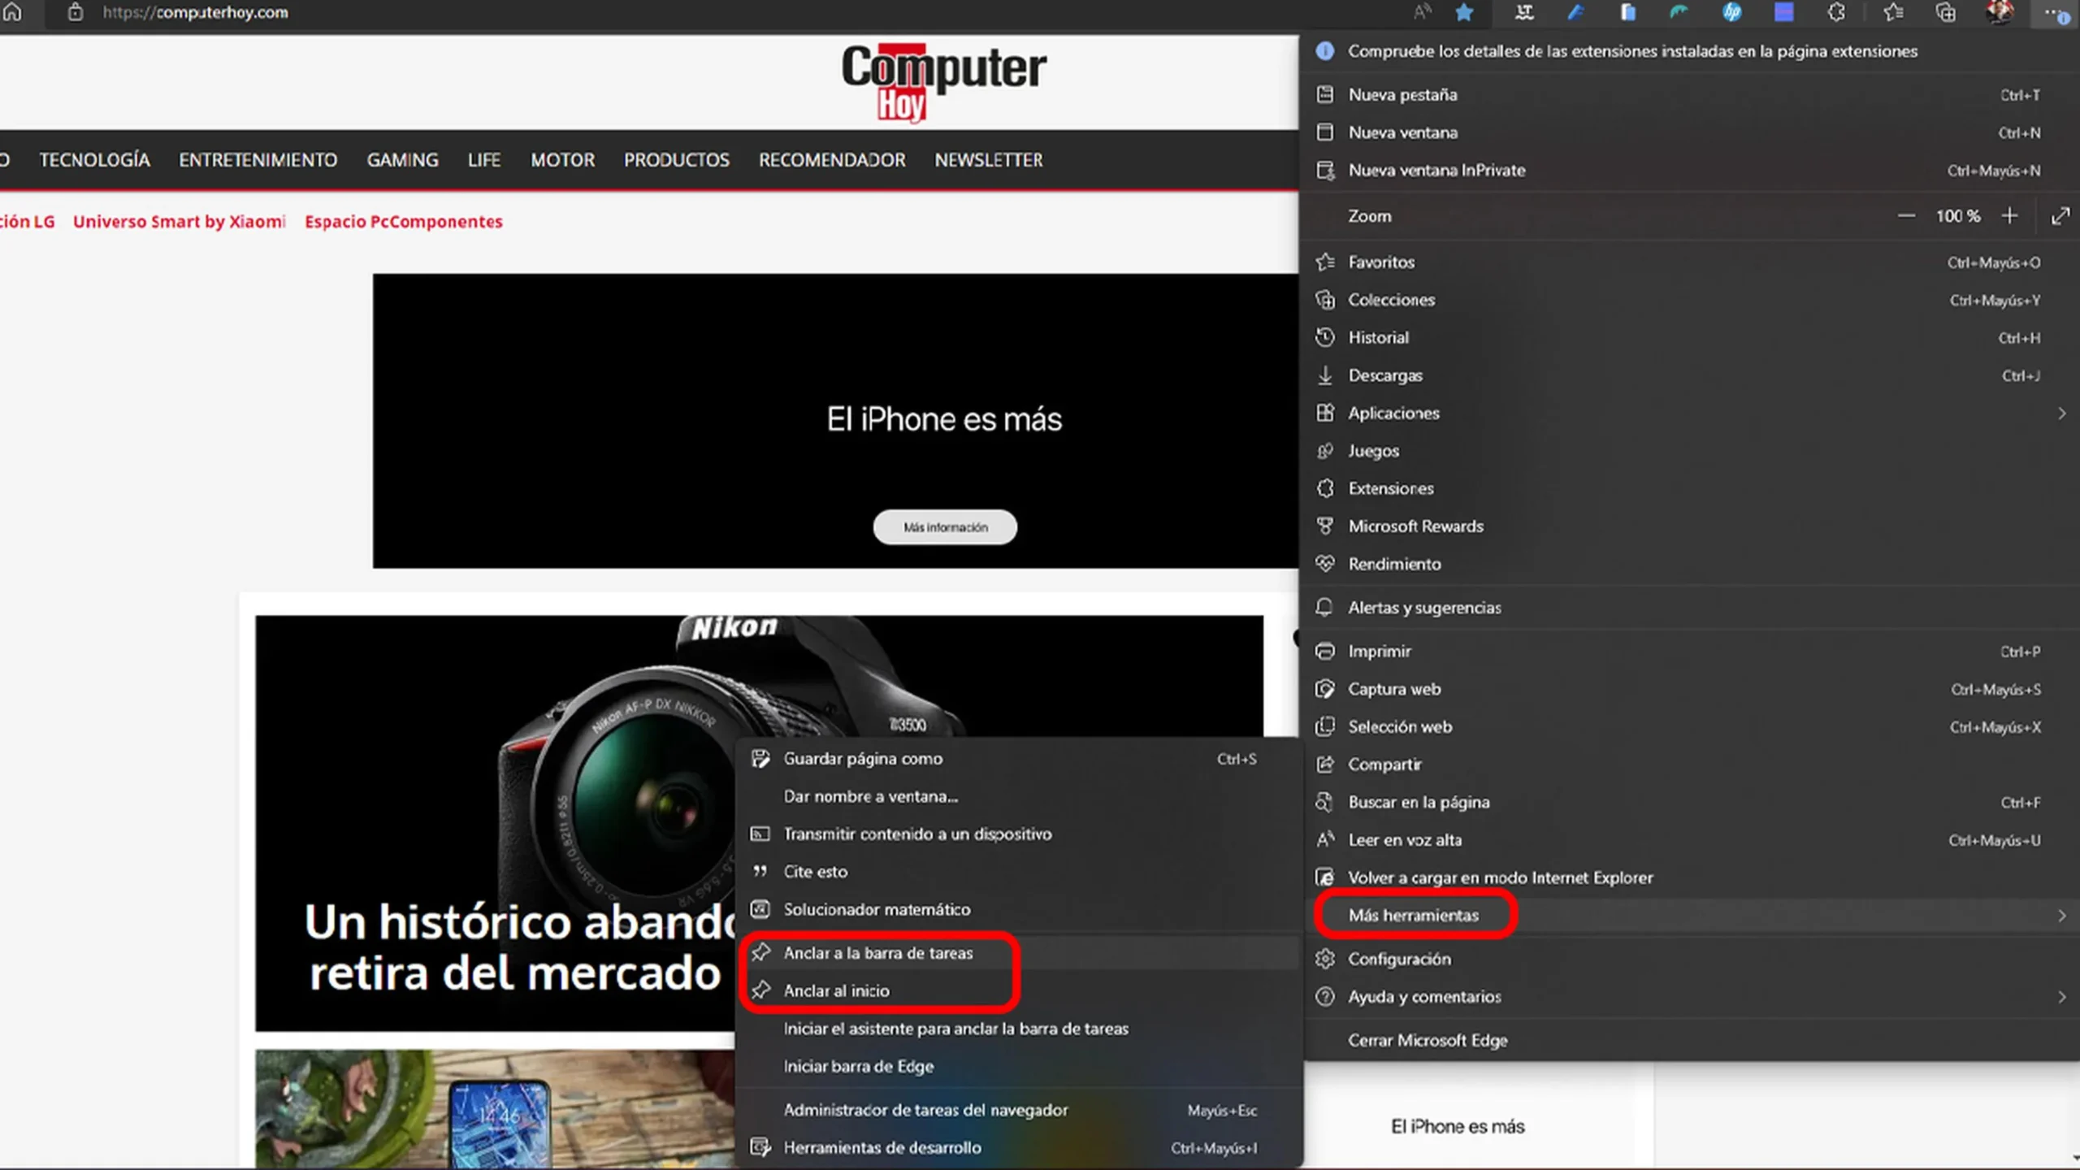The image size is (2080, 1170).
Task: Click the Juegos icon
Action: (1325, 451)
